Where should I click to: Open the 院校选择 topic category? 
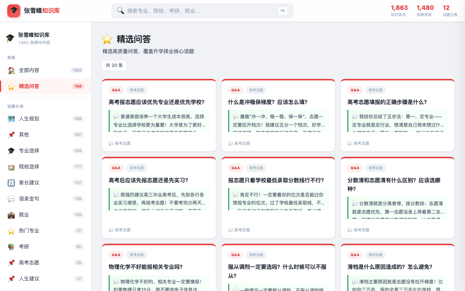click(x=45, y=167)
